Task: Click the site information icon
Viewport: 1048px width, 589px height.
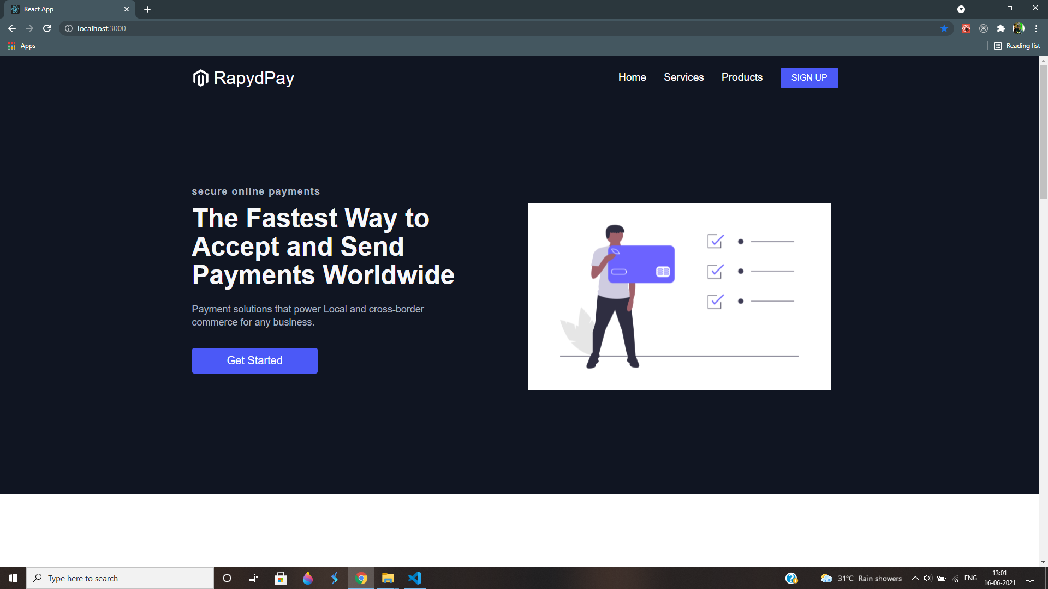Action: pos(69,28)
